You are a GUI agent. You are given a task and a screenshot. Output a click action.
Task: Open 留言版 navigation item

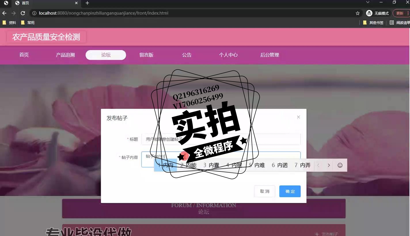pyautogui.click(x=146, y=55)
